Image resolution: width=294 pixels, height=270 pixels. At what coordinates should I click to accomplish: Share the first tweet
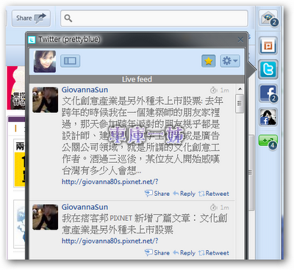pyautogui.click(x=157, y=194)
